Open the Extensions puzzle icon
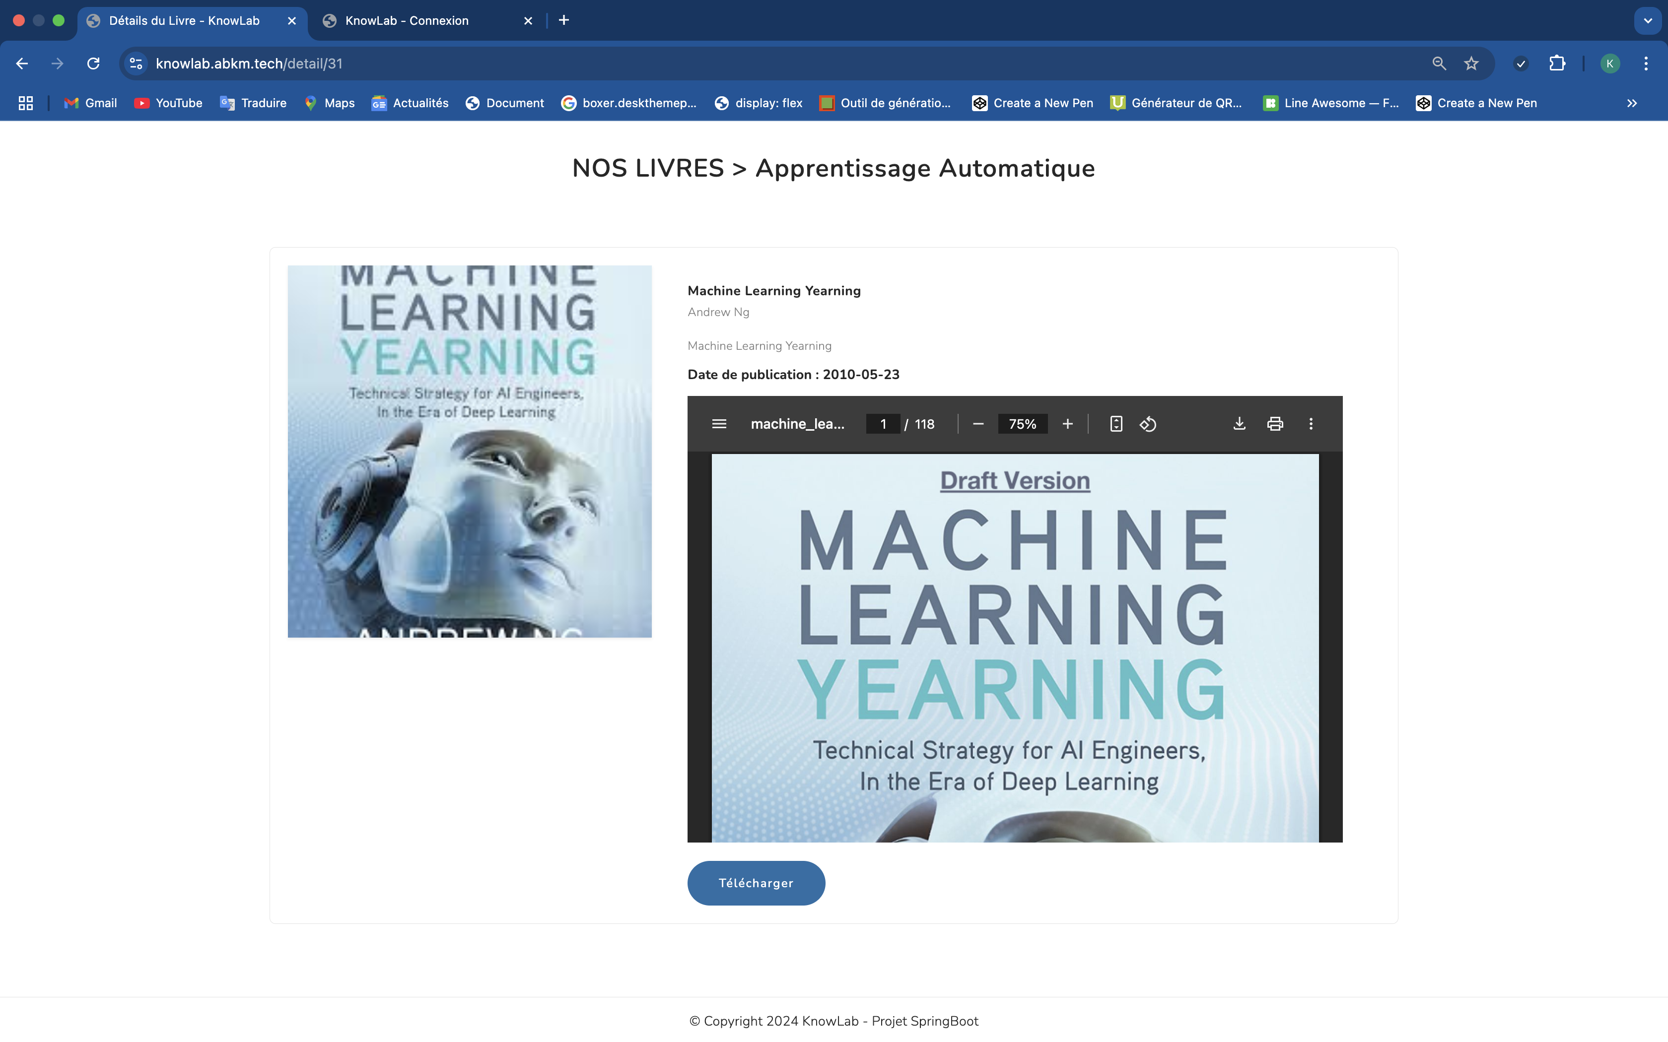This screenshot has width=1668, height=1042. [x=1557, y=64]
